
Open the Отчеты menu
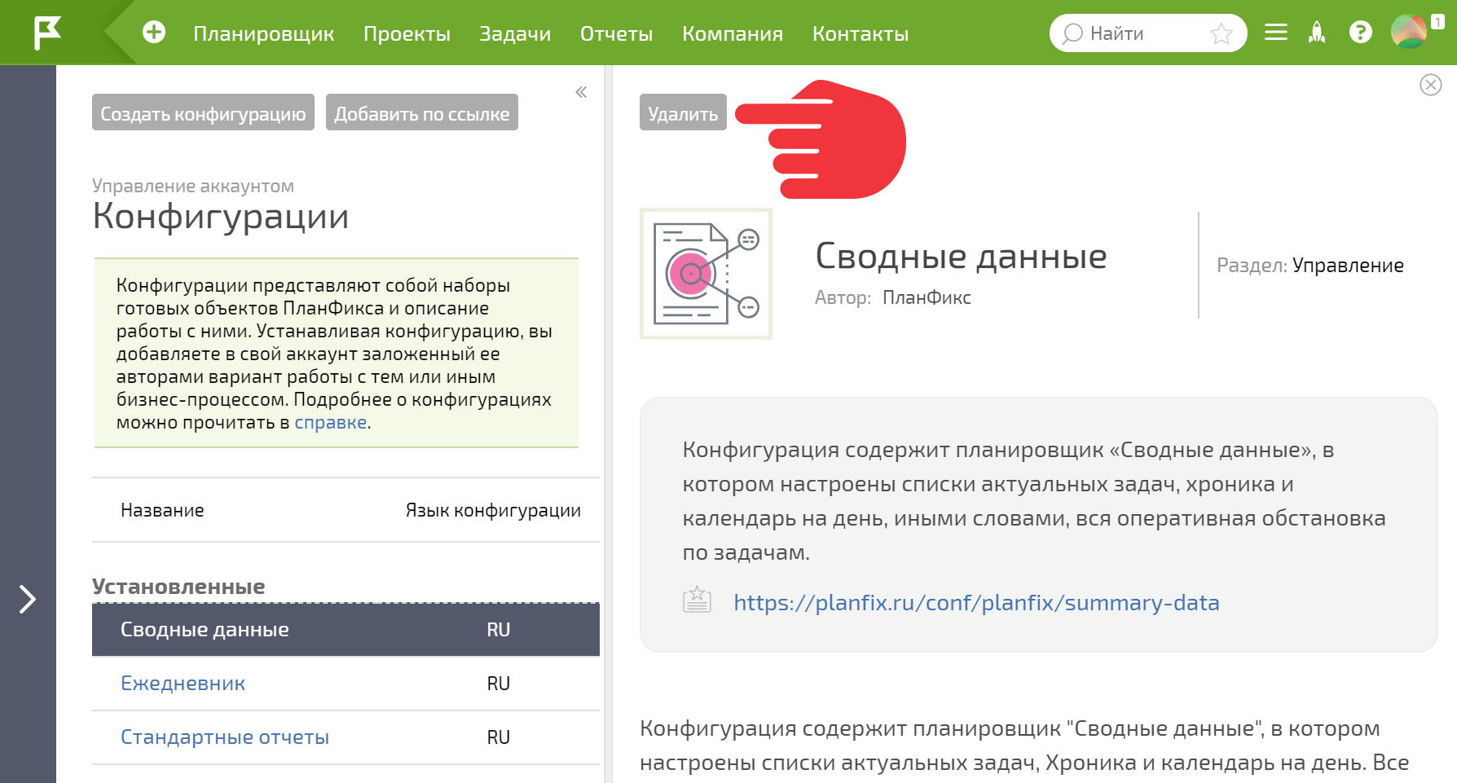617,33
